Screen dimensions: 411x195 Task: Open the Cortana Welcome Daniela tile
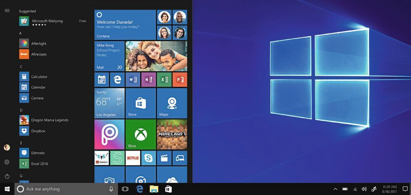pos(125,25)
